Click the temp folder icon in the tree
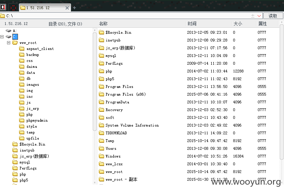This screenshot has width=284, height=192. tap(22, 132)
